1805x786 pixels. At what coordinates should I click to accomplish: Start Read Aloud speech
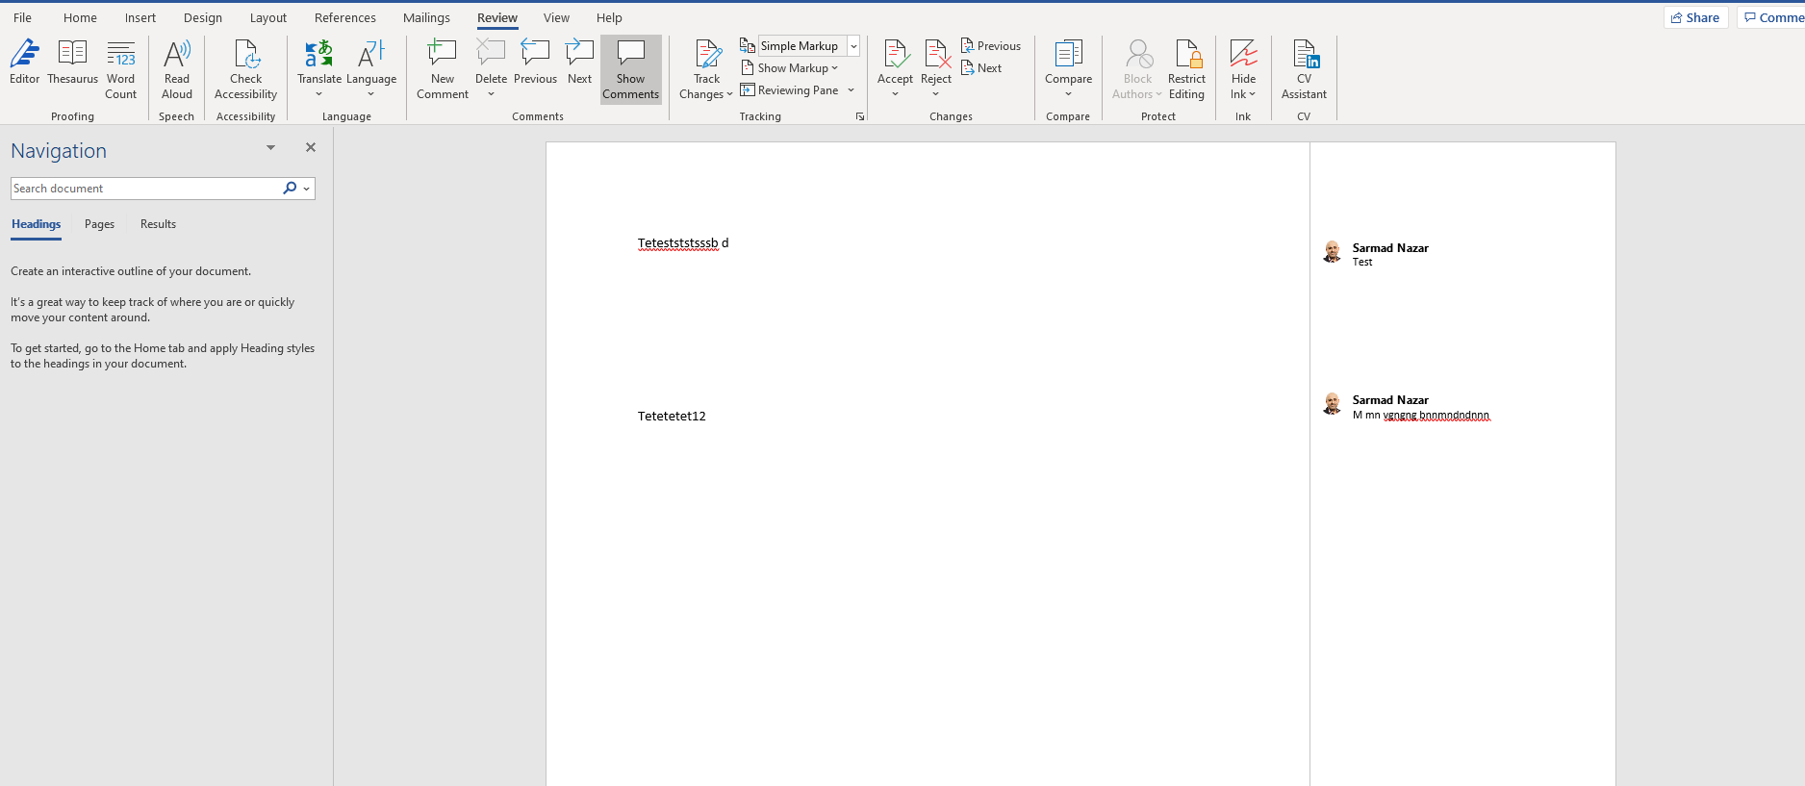[177, 69]
